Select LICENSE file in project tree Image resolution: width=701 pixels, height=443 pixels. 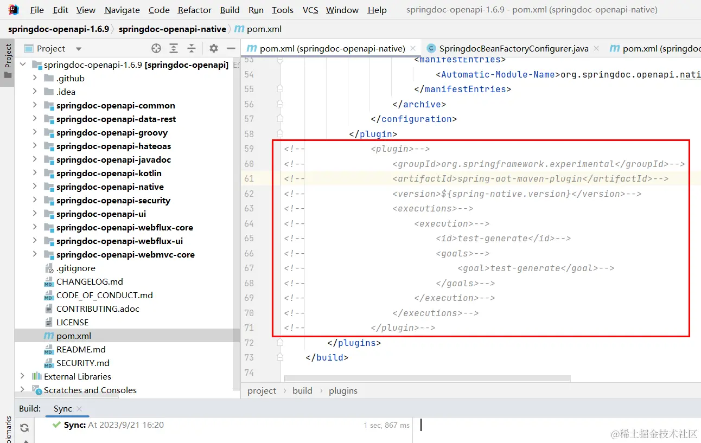click(72, 322)
